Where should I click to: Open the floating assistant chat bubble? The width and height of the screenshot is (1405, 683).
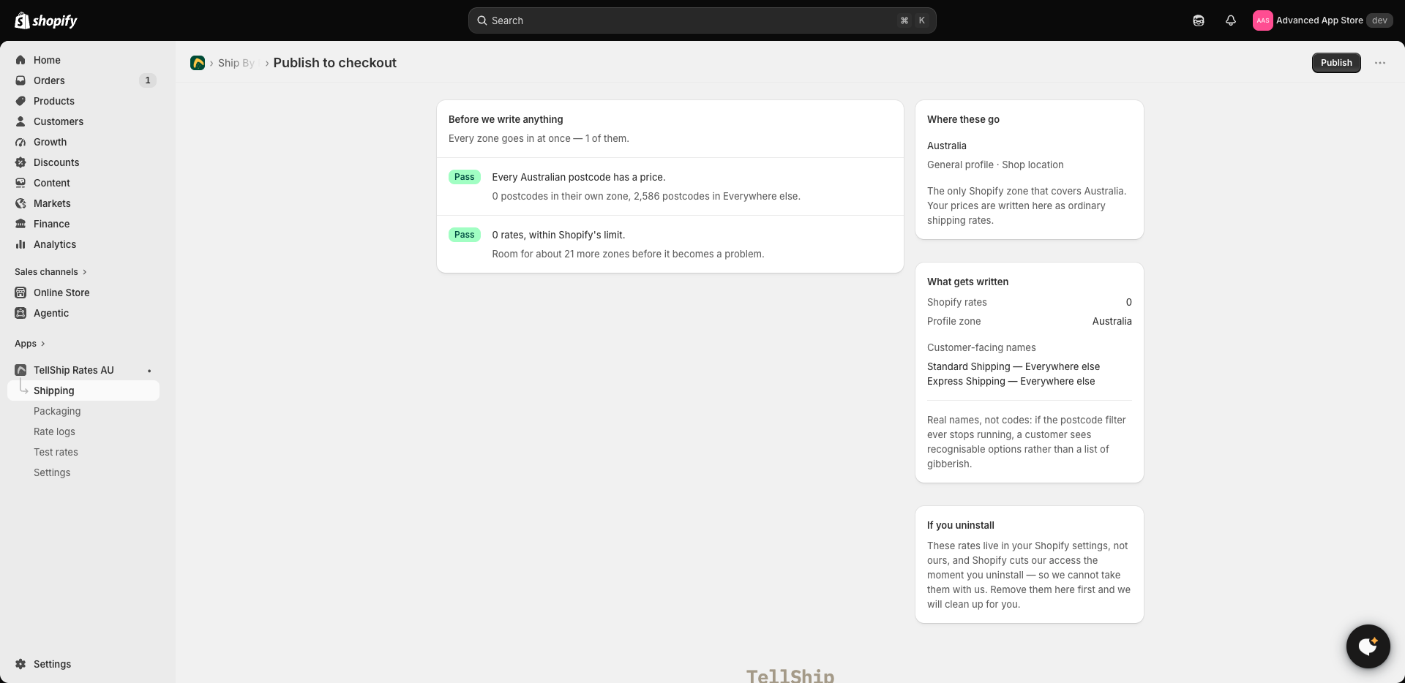point(1368,646)
